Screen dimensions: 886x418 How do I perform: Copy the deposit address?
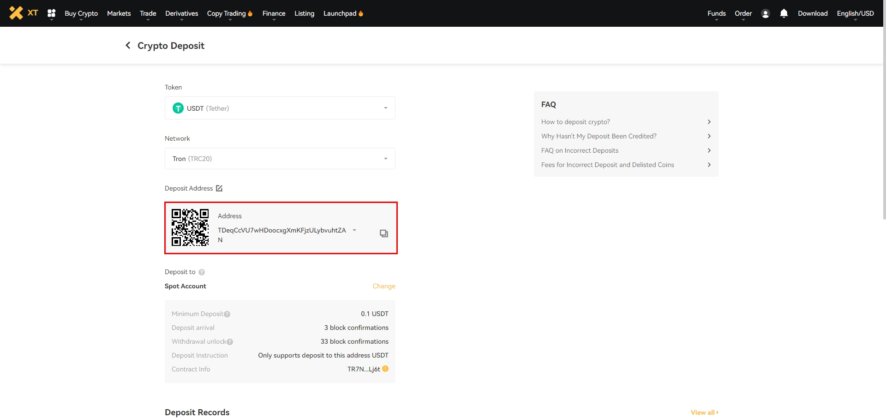coord(384,233)
